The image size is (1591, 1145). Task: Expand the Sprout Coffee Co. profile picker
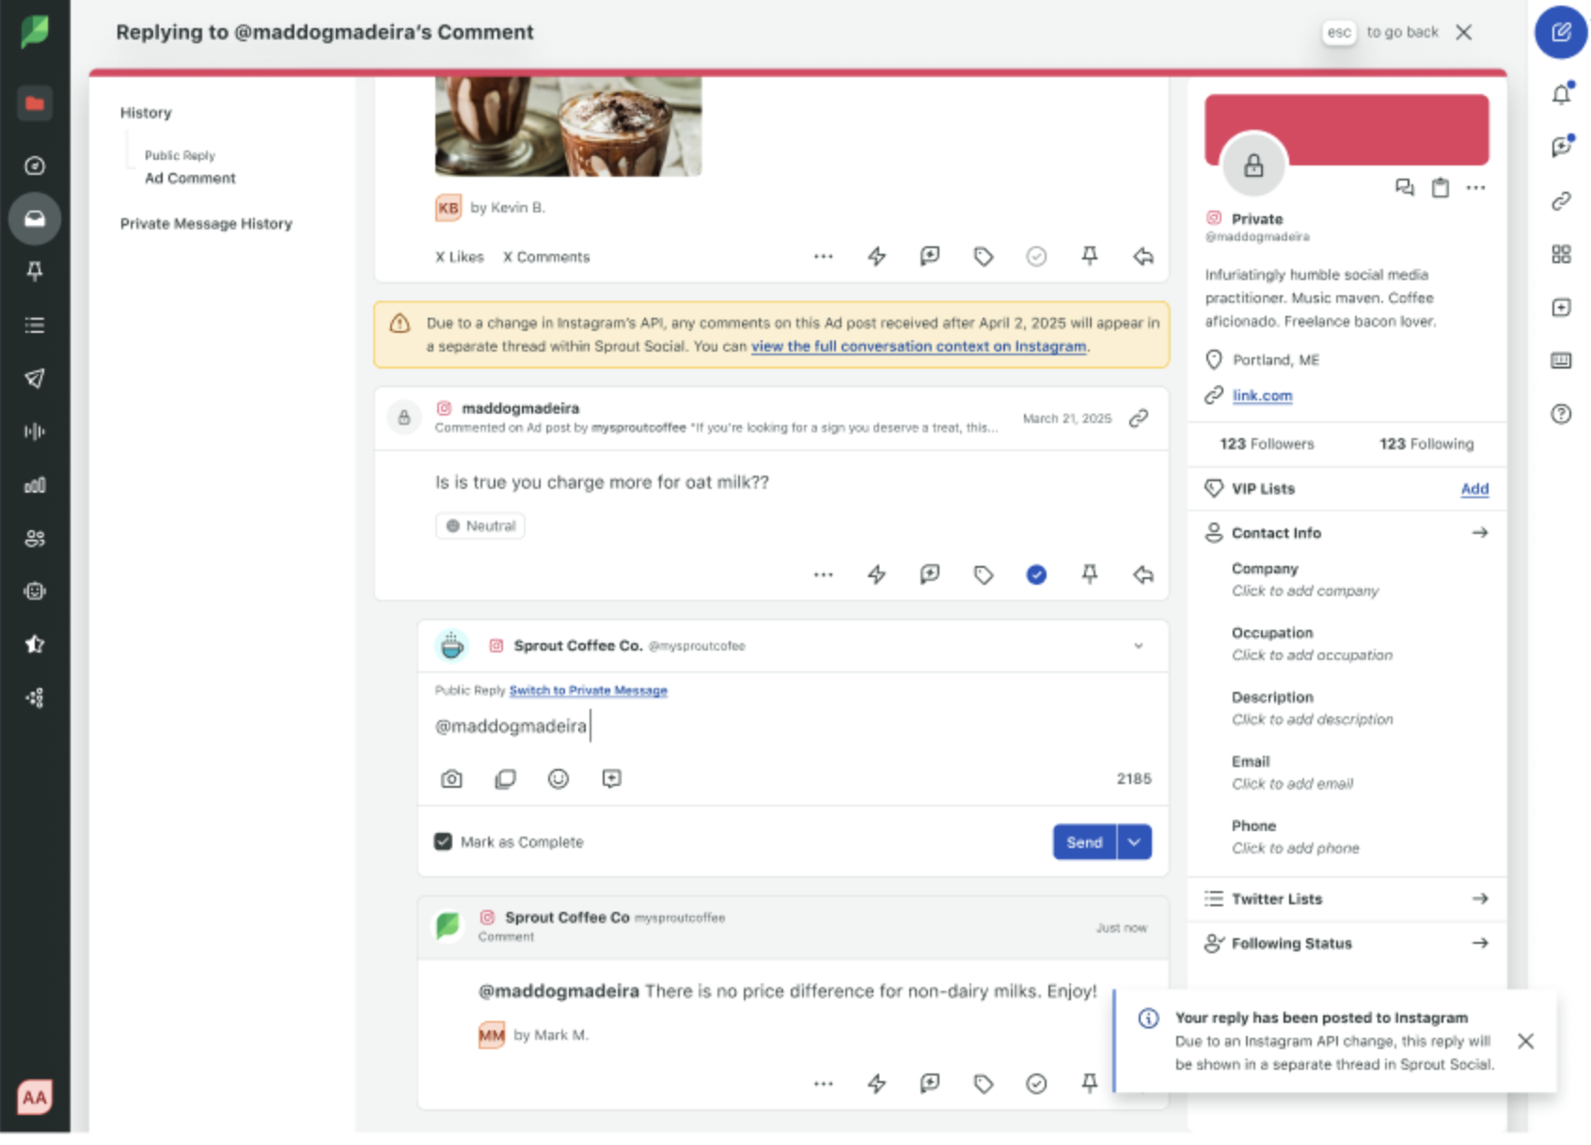pyautogui.click(x=1139, y=647)
